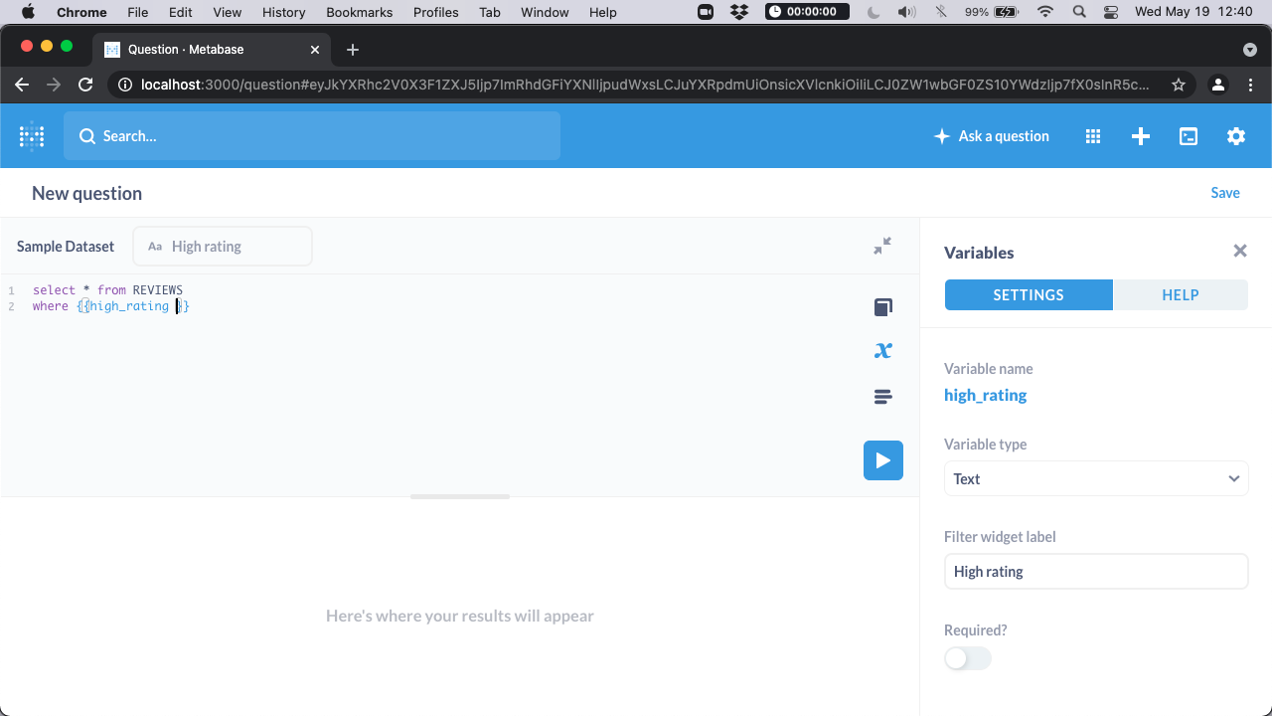Click the Wi-Fi status icon
Screen dimensions: 1272x716
[x=1044, y=12]
